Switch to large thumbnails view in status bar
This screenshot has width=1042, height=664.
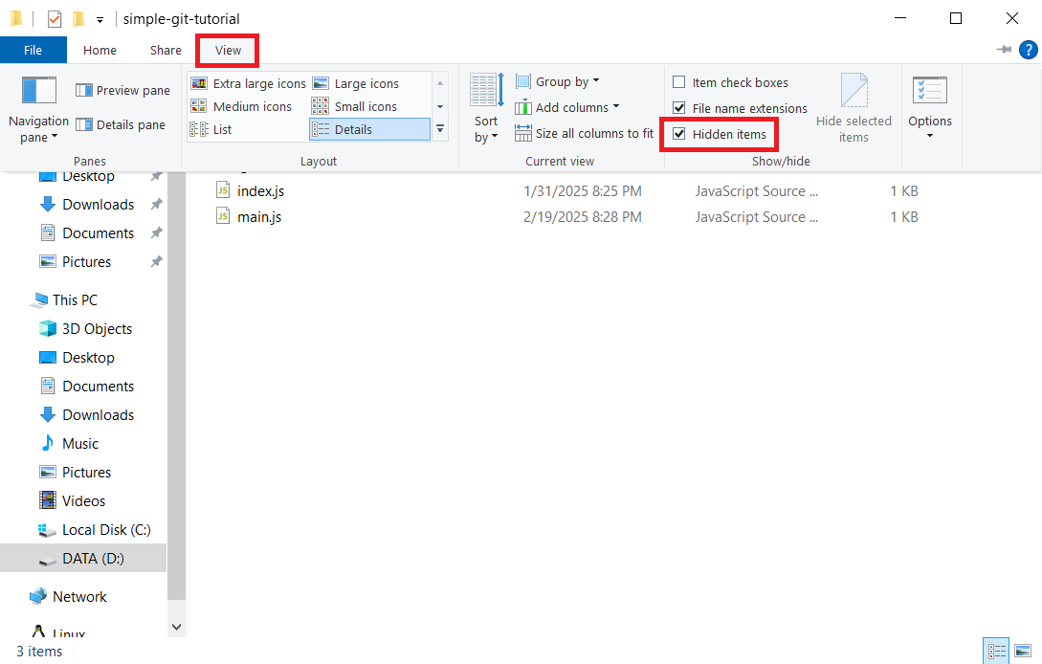click(x=1023, y=650)
